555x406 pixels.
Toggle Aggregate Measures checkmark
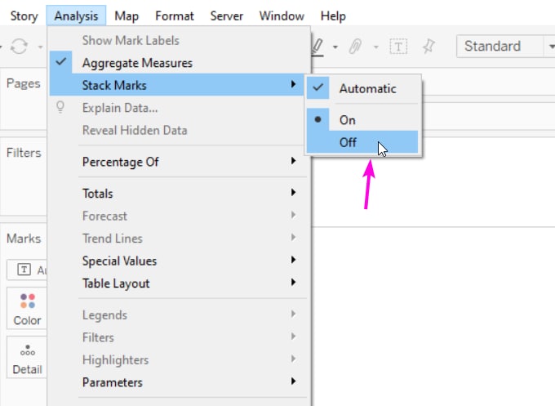179,63
